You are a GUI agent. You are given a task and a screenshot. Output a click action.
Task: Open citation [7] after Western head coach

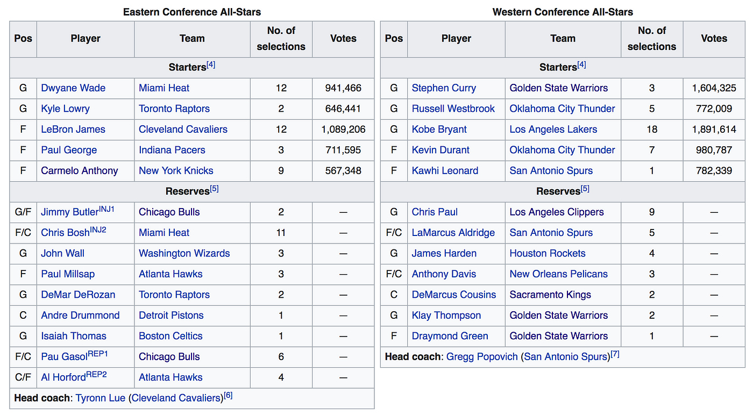point(615,354)
